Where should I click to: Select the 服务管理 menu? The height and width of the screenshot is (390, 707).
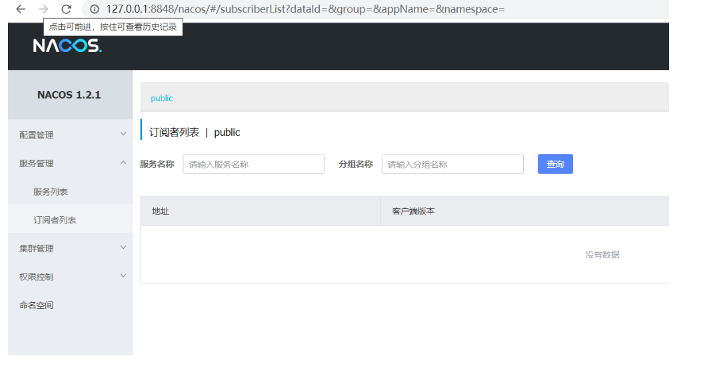coord(71,163)
